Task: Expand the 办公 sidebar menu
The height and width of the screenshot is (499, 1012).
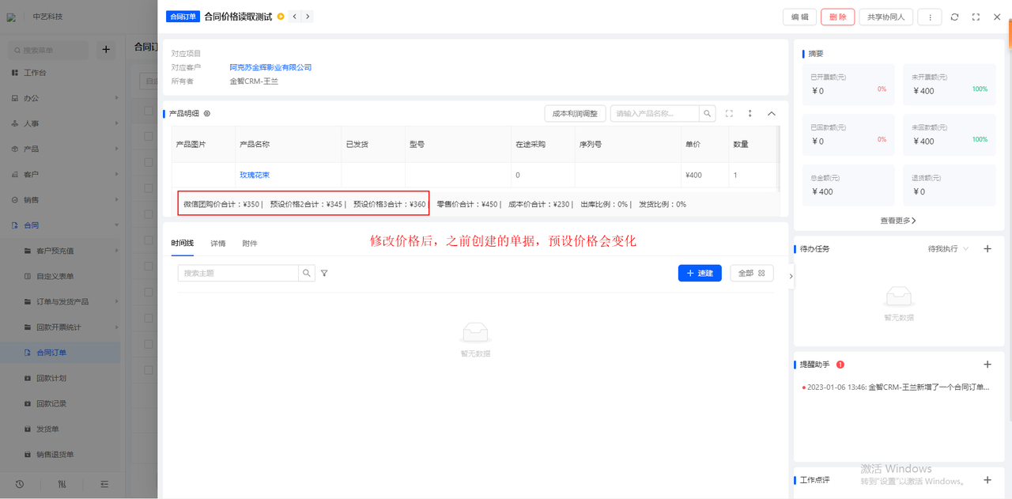Action: click(60, 98)
